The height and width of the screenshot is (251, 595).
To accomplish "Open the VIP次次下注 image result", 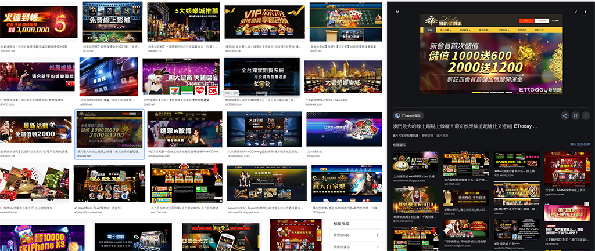I will coord(264,21).
